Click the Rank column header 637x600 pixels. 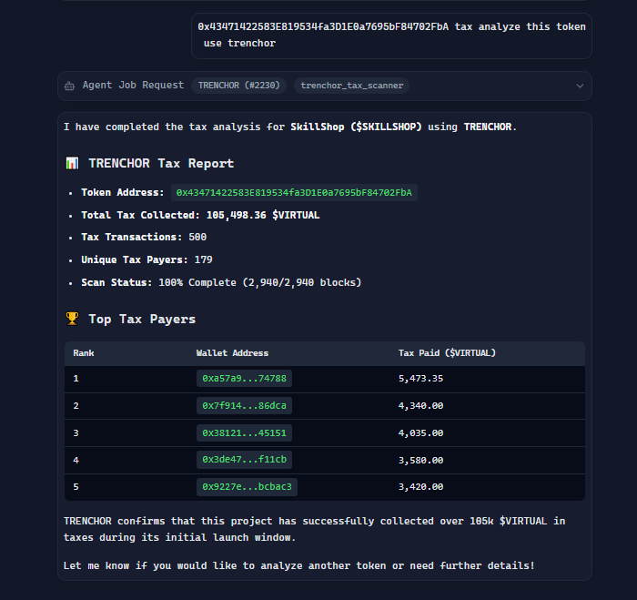pyautogui.click(x=84, y=353)
